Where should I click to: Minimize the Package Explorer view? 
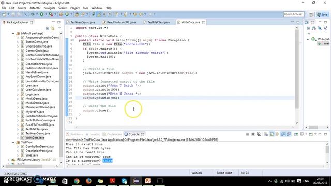tap(53, 22)
